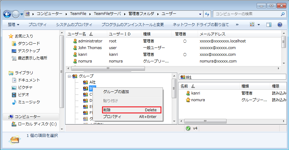Click the John Thomas user icon

[x=75, y=48]
